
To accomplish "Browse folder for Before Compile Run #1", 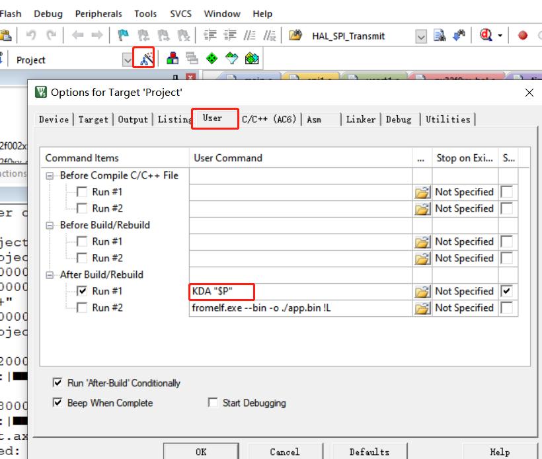I will 422,192.
